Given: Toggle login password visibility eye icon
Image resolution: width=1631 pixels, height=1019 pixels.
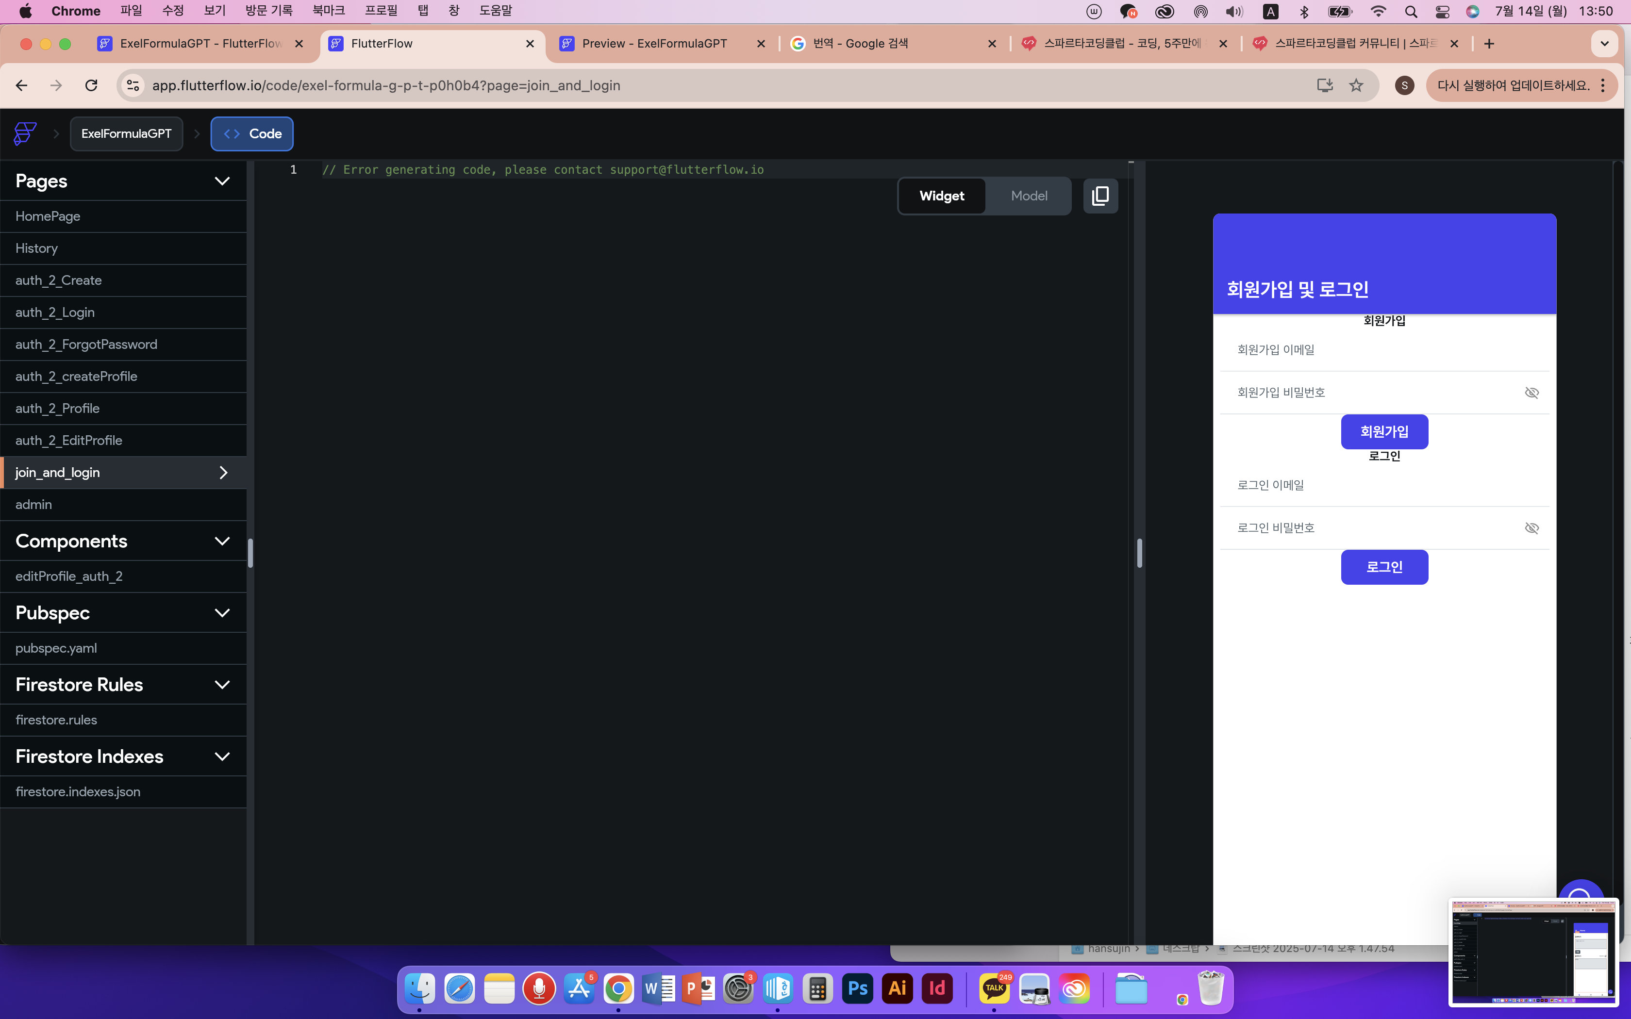Looking at the screenshot, I should (1531, 528).
